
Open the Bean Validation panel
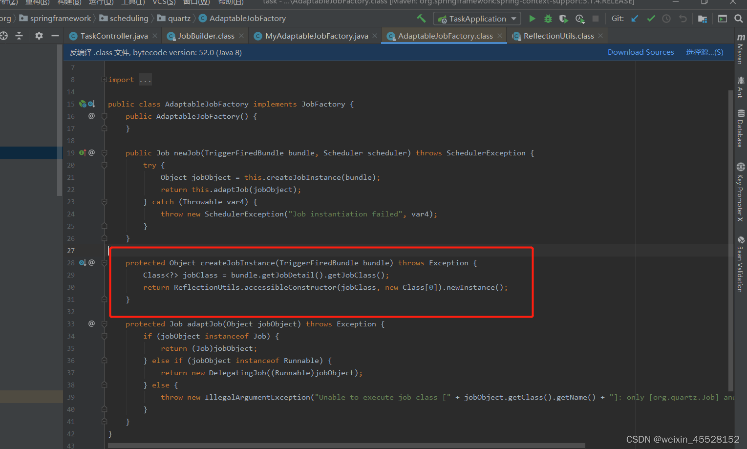click(741, 264)
